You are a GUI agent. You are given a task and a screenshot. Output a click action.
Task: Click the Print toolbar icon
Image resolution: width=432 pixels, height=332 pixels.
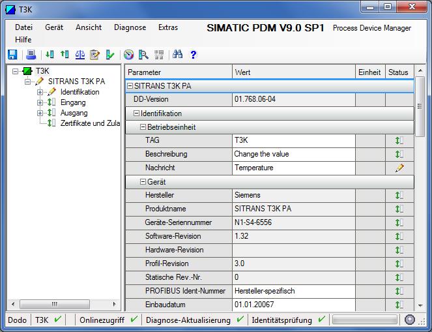(31, 55)
